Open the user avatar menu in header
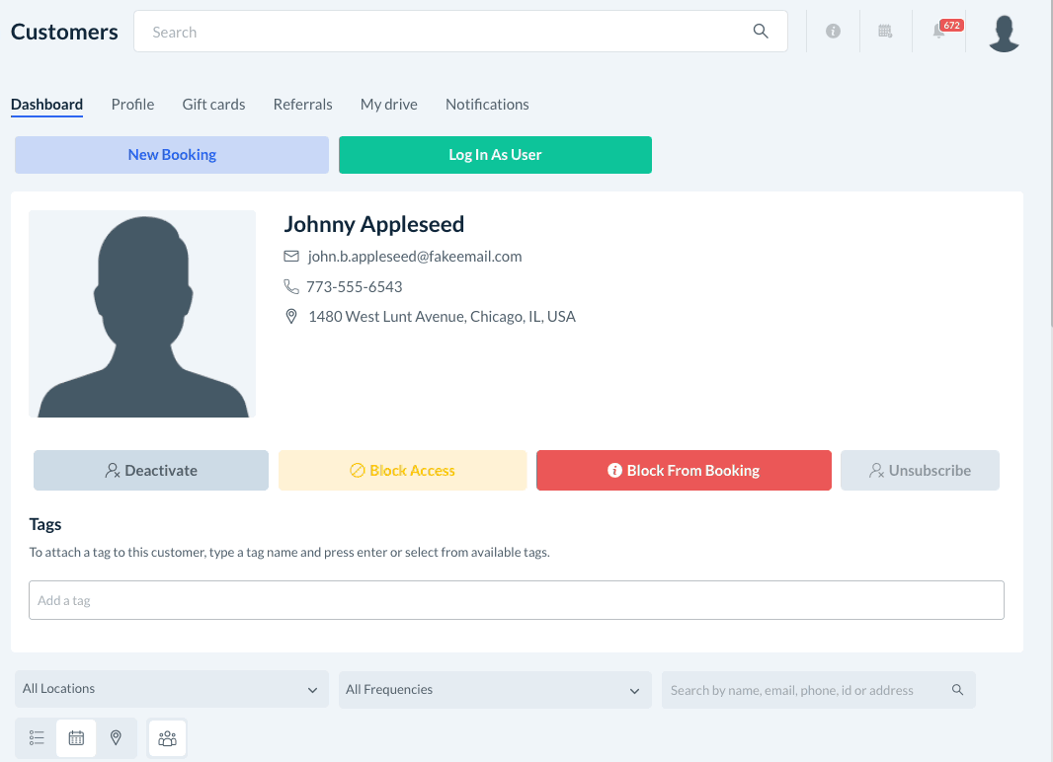The height and width of the screenshot is (762, 1053). (x=1004, y=33)
